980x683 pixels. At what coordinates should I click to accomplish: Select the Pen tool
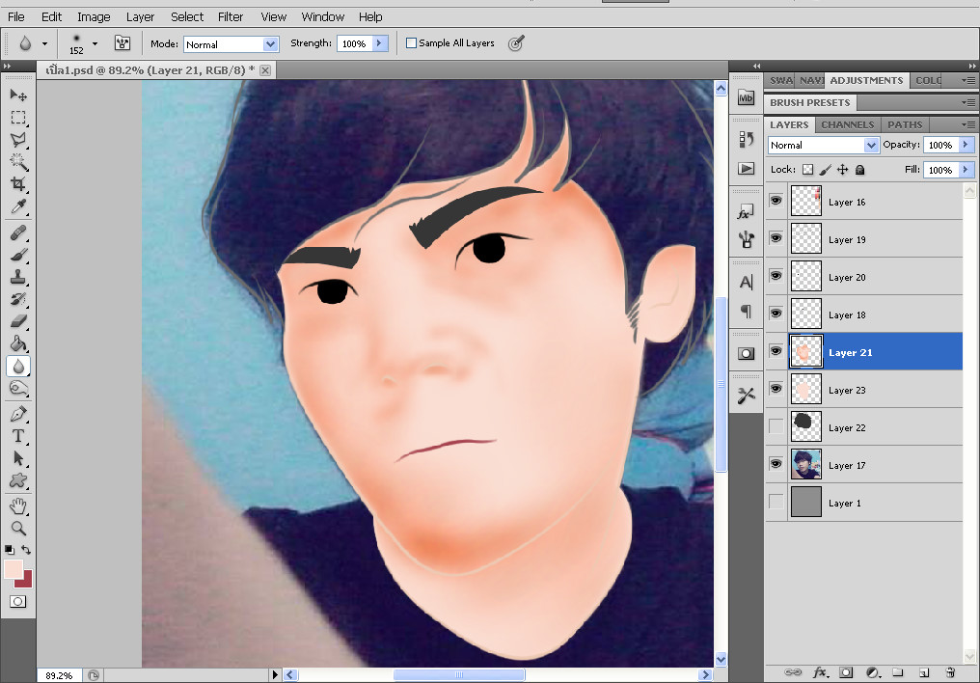[18, 414]
